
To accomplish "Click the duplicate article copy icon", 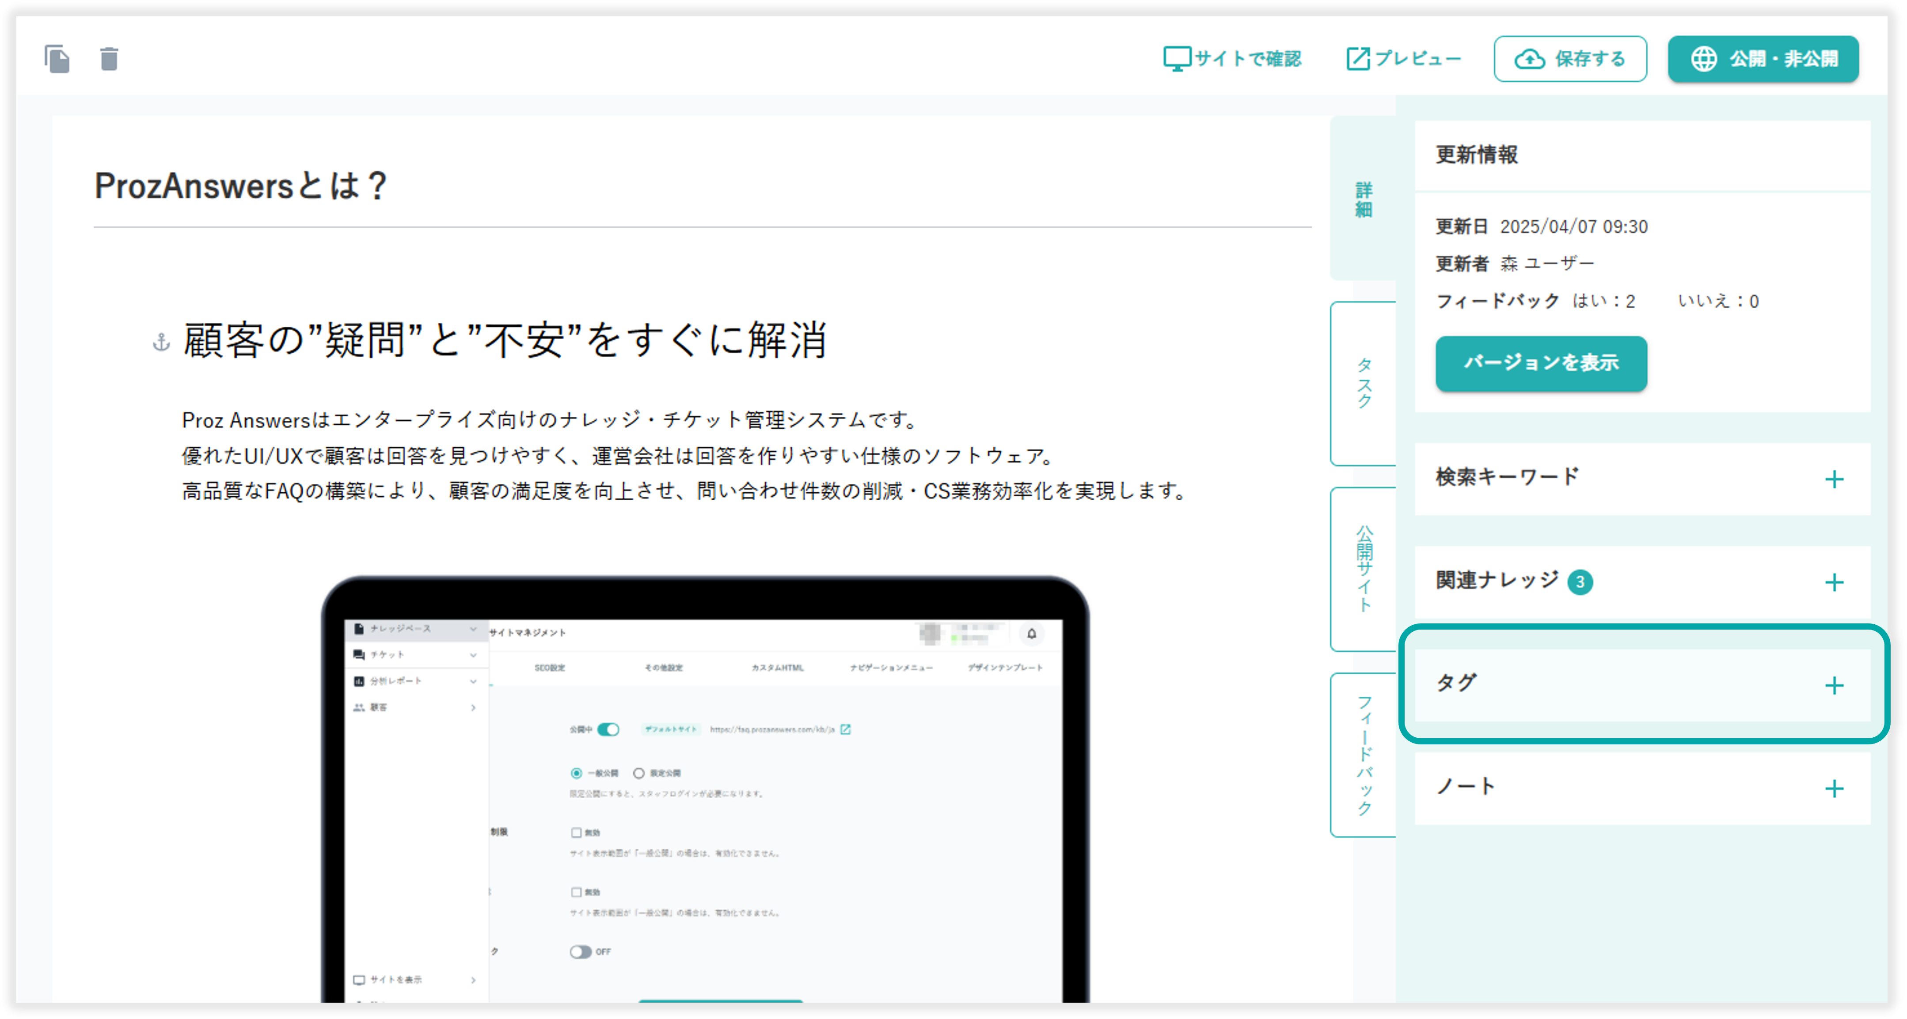I will tap(57, 59).
